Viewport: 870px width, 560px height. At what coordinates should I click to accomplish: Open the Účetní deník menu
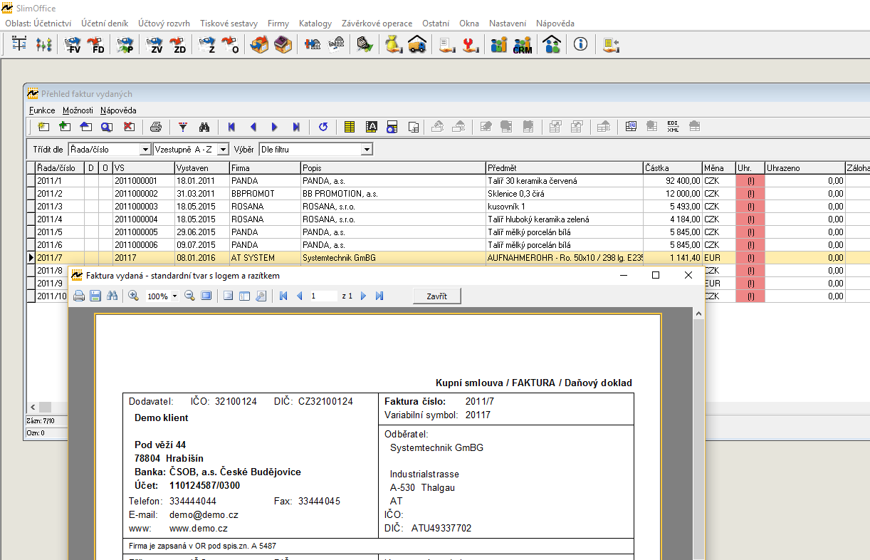[105, 24]
